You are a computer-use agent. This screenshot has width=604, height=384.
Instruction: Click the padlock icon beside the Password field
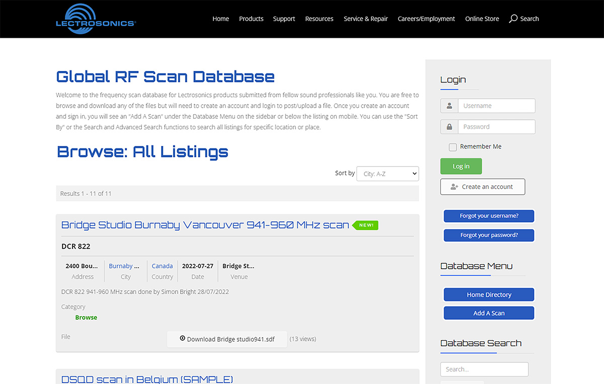[449, 126]
